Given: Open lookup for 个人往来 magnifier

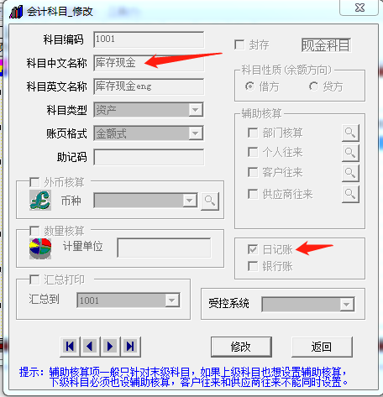Looking at the screenshot, I should point(350,153).
